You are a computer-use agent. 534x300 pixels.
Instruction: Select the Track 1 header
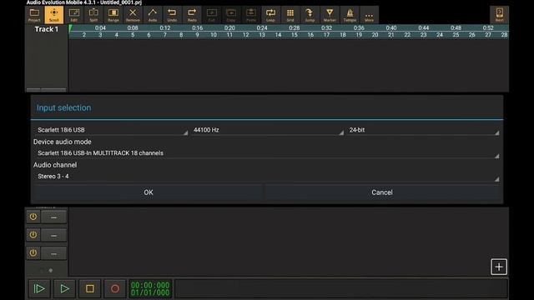[47, 29]
